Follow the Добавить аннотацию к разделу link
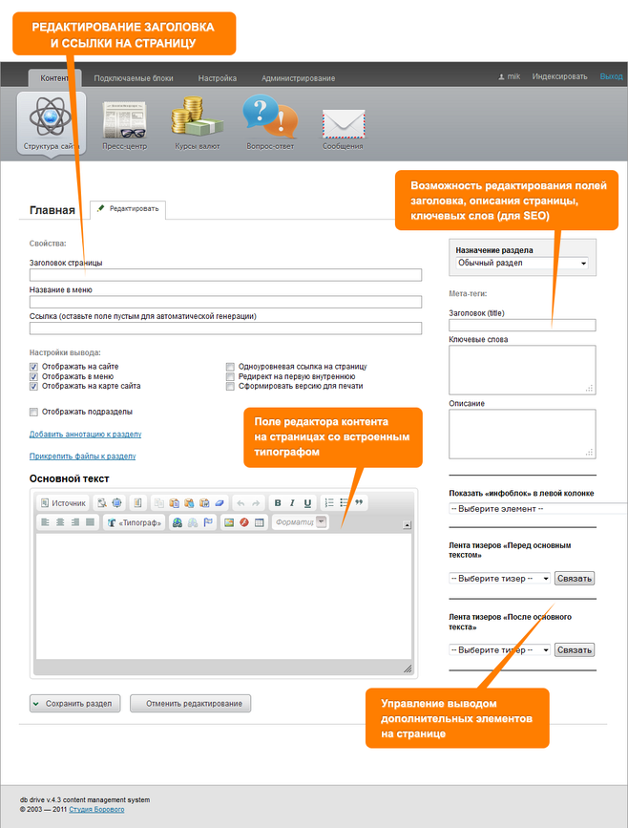Image resolution: width=628 pixels, height=828 pixels. [x=86, y=435]
